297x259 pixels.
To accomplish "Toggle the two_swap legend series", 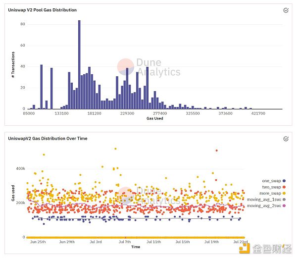I will 274,187.
